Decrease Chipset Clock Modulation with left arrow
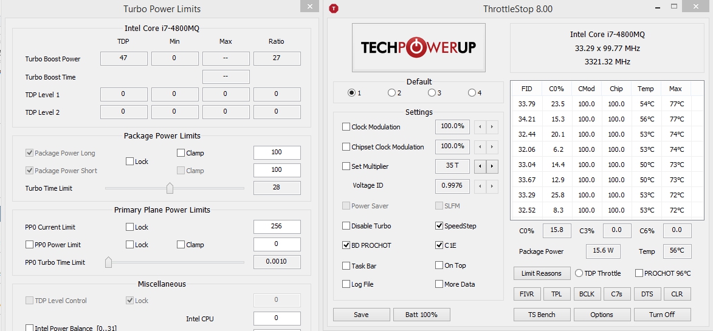713x331 pixels. [480, 147]
